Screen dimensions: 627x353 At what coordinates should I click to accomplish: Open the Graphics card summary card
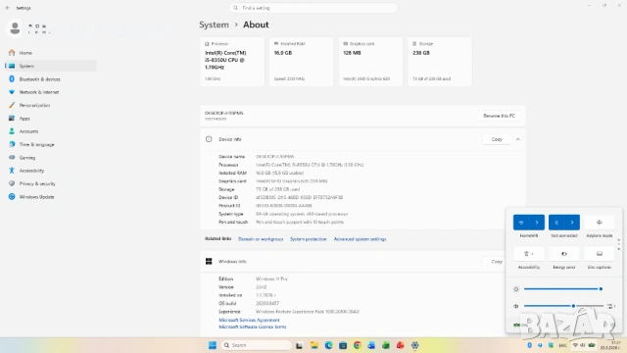[370, 61]
